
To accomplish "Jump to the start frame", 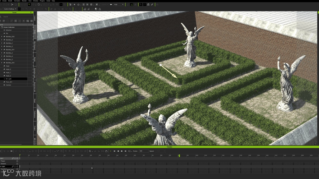I will 114,151.
